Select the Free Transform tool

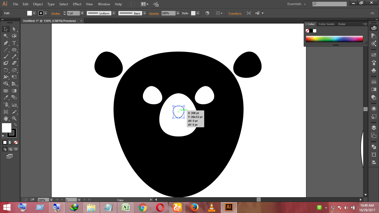(x=14, y=77)
